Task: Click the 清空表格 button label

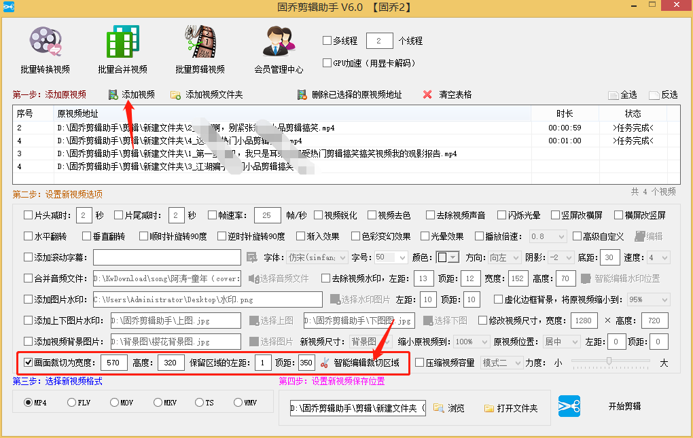Action: point(455,94)
